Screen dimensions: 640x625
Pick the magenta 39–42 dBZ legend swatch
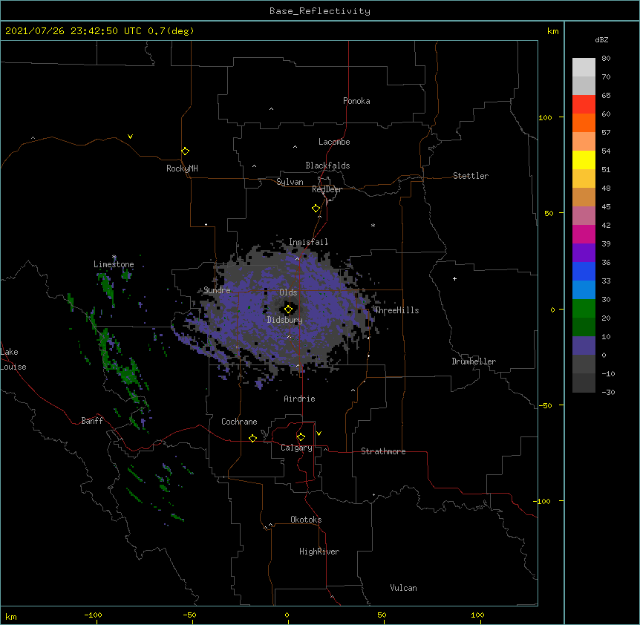584,234
